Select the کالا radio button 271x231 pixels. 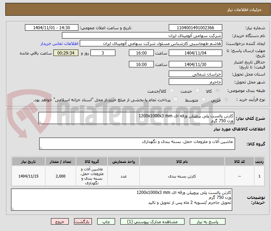coord(217,91)
